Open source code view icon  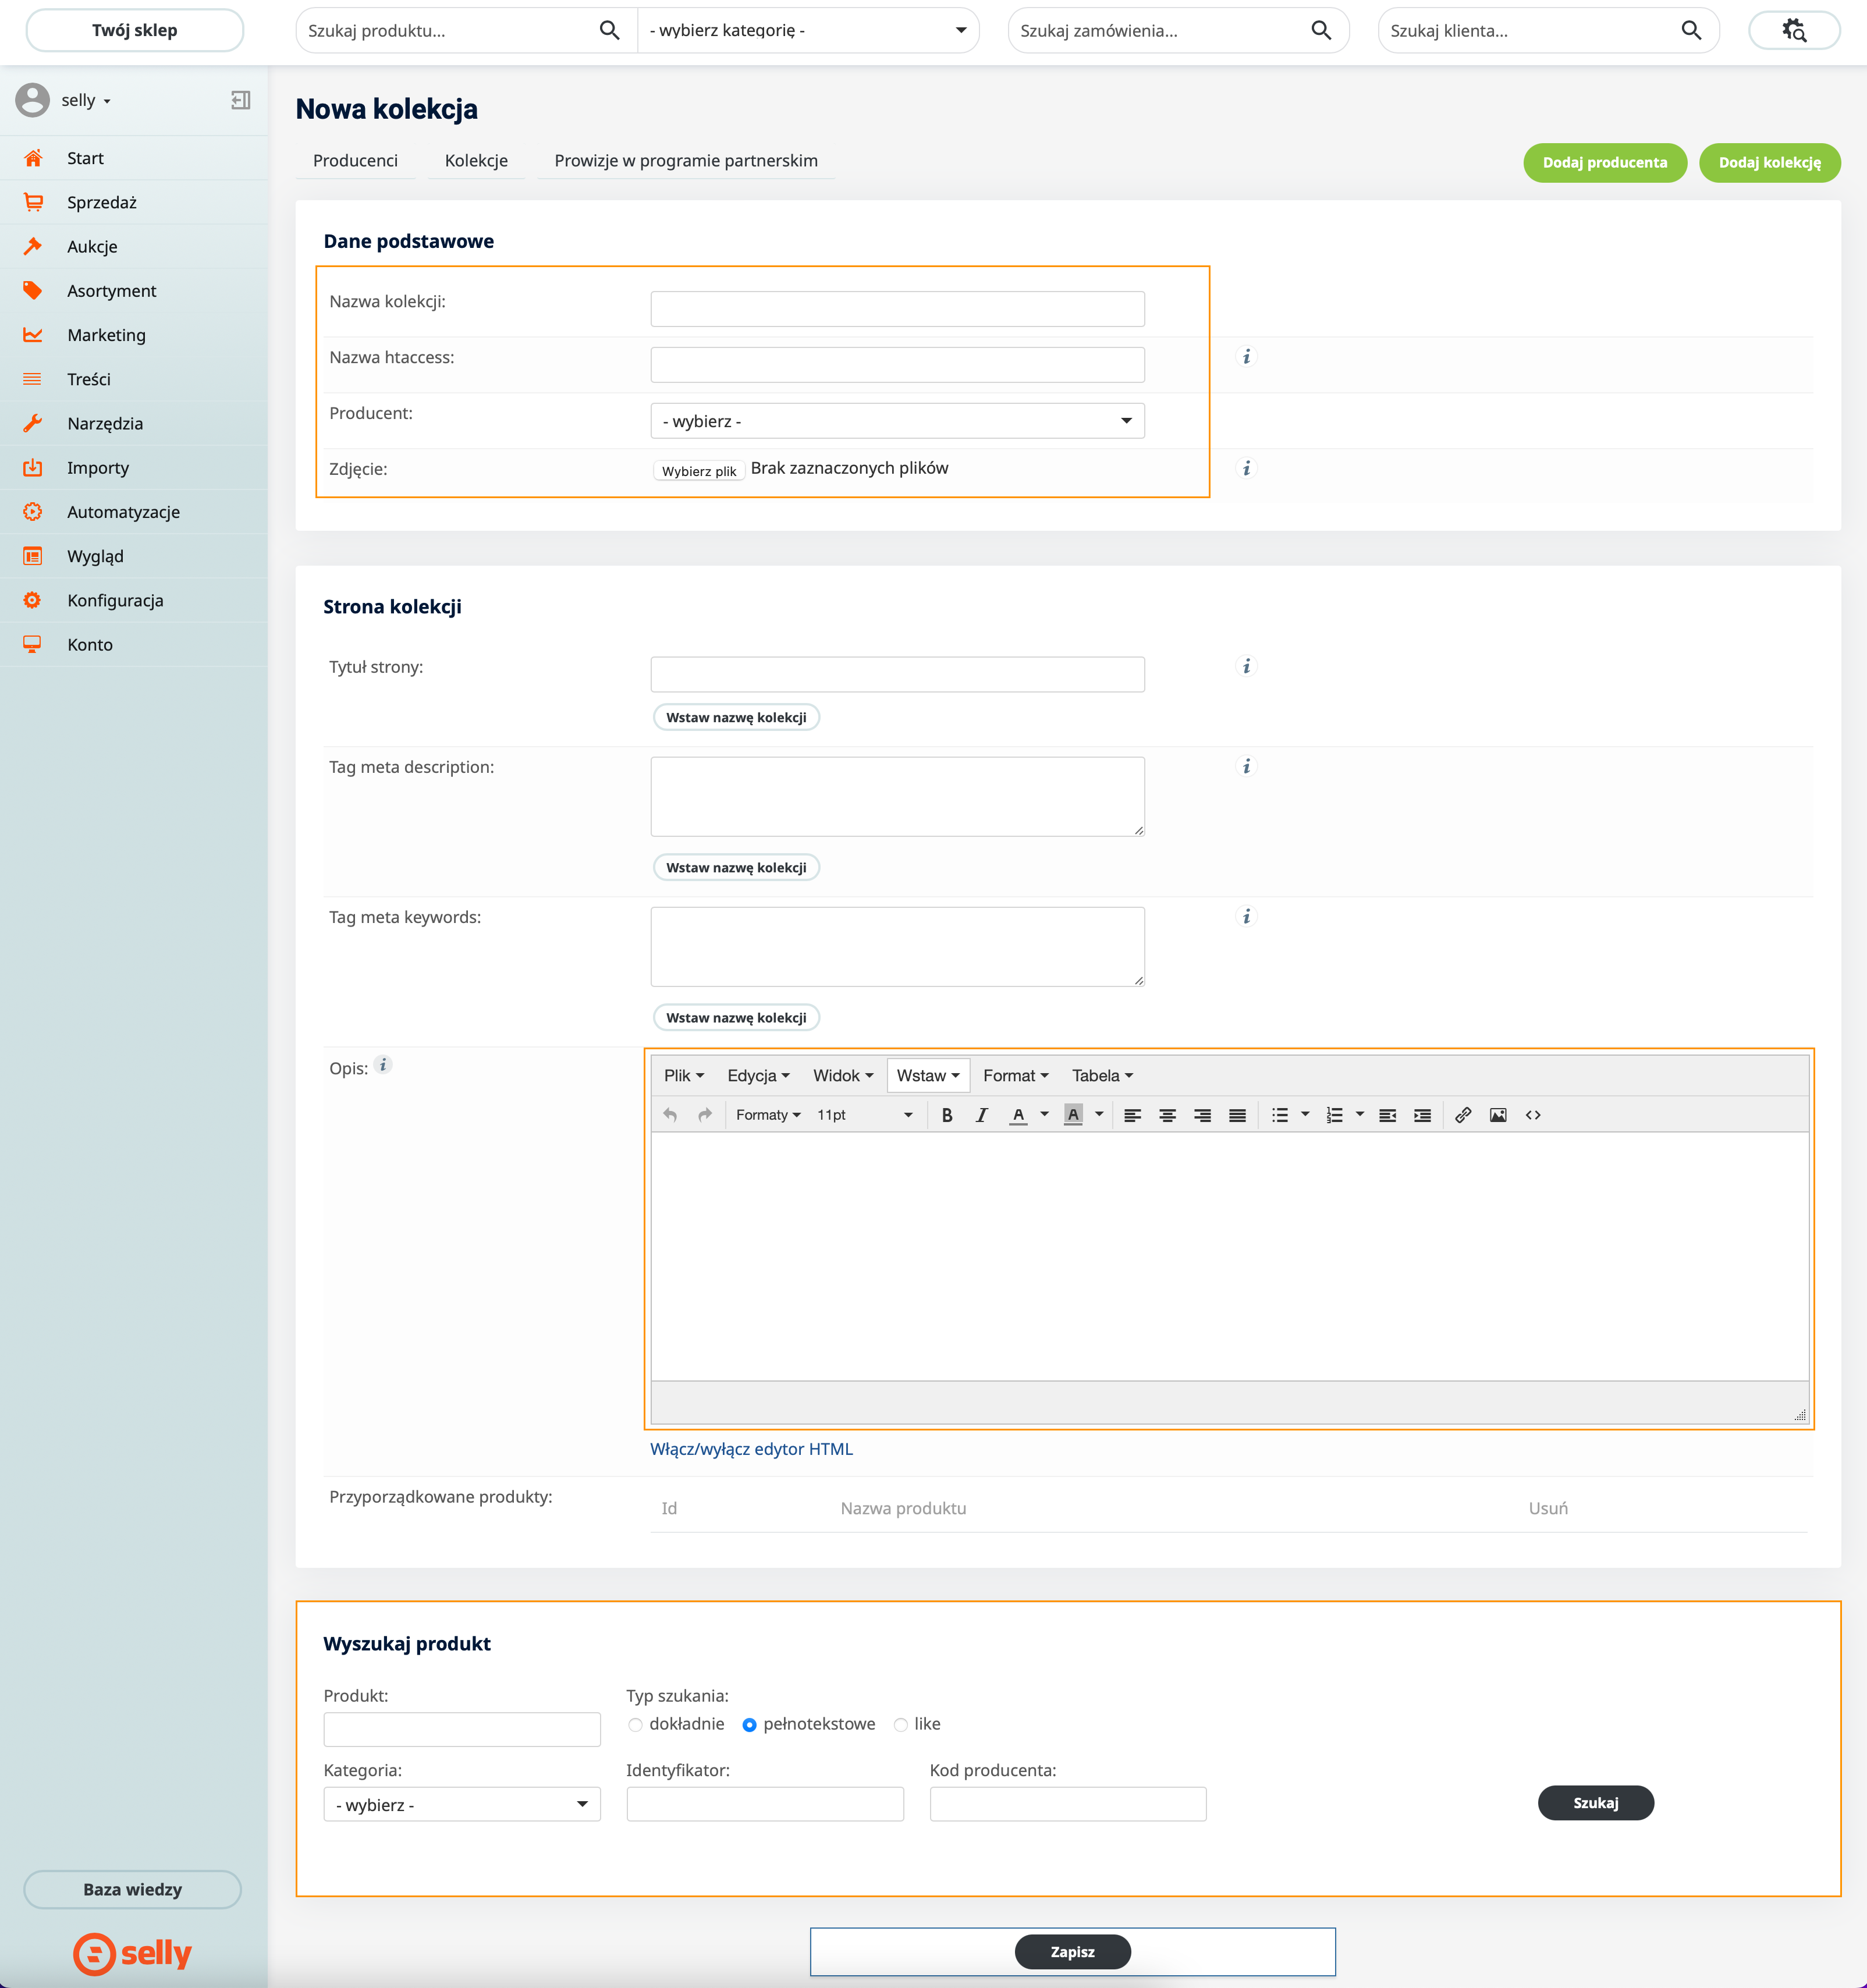tap(1532, 1115)
